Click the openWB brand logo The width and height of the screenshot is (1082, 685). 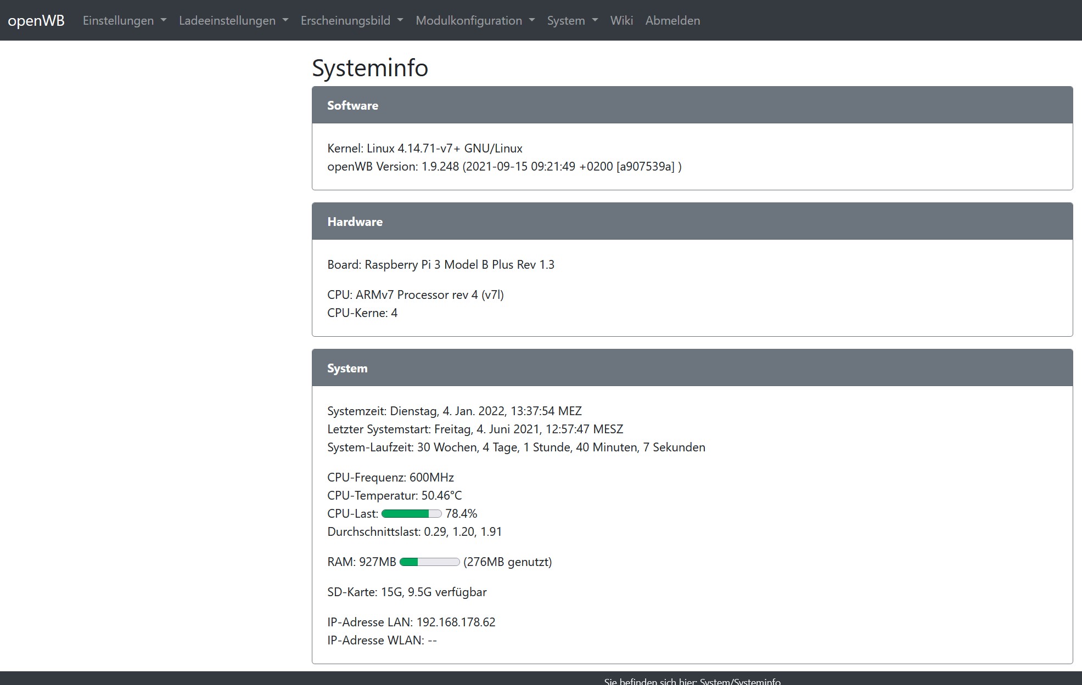click(36, 20)
